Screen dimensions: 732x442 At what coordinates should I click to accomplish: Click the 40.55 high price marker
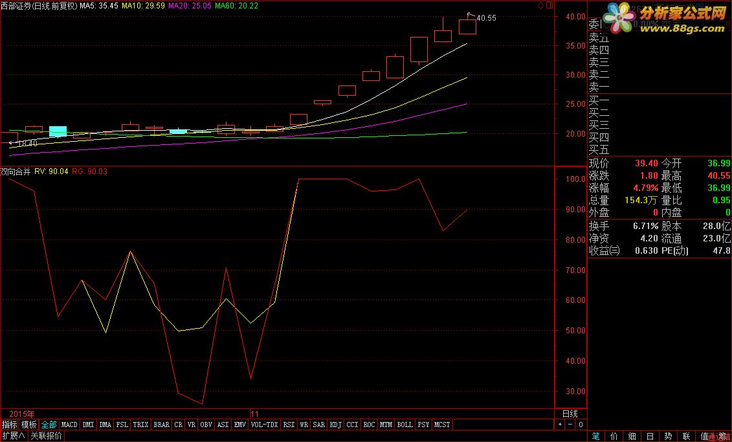pyautogui.click(x=486, y=18)
